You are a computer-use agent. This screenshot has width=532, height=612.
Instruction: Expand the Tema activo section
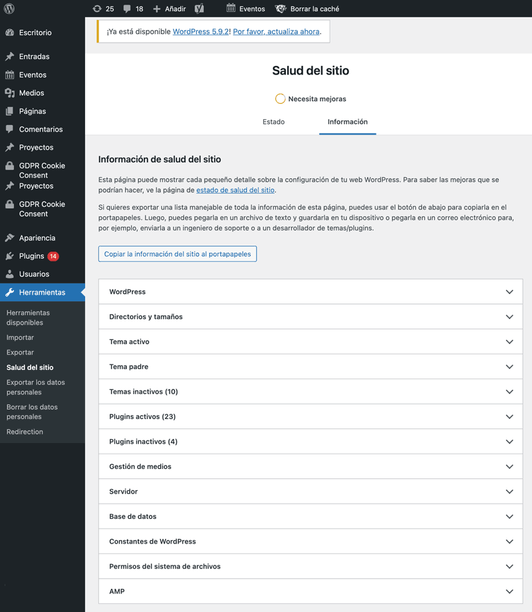click(x=311, y=341)
